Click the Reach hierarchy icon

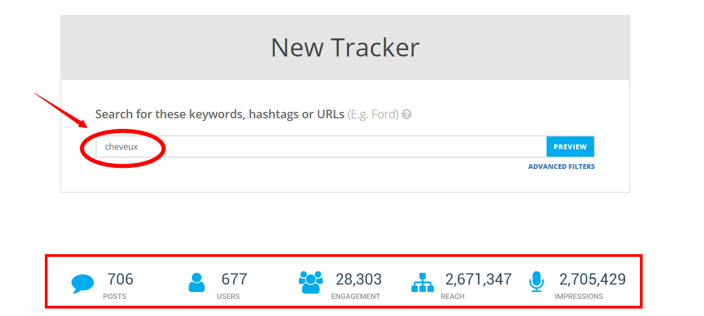[x=422, y=282]
